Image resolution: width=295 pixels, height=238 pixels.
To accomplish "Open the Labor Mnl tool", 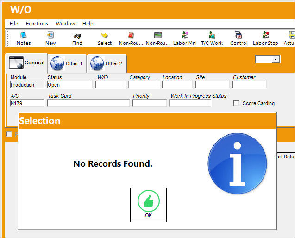I will pyautogui.click(x=185, y=38).
